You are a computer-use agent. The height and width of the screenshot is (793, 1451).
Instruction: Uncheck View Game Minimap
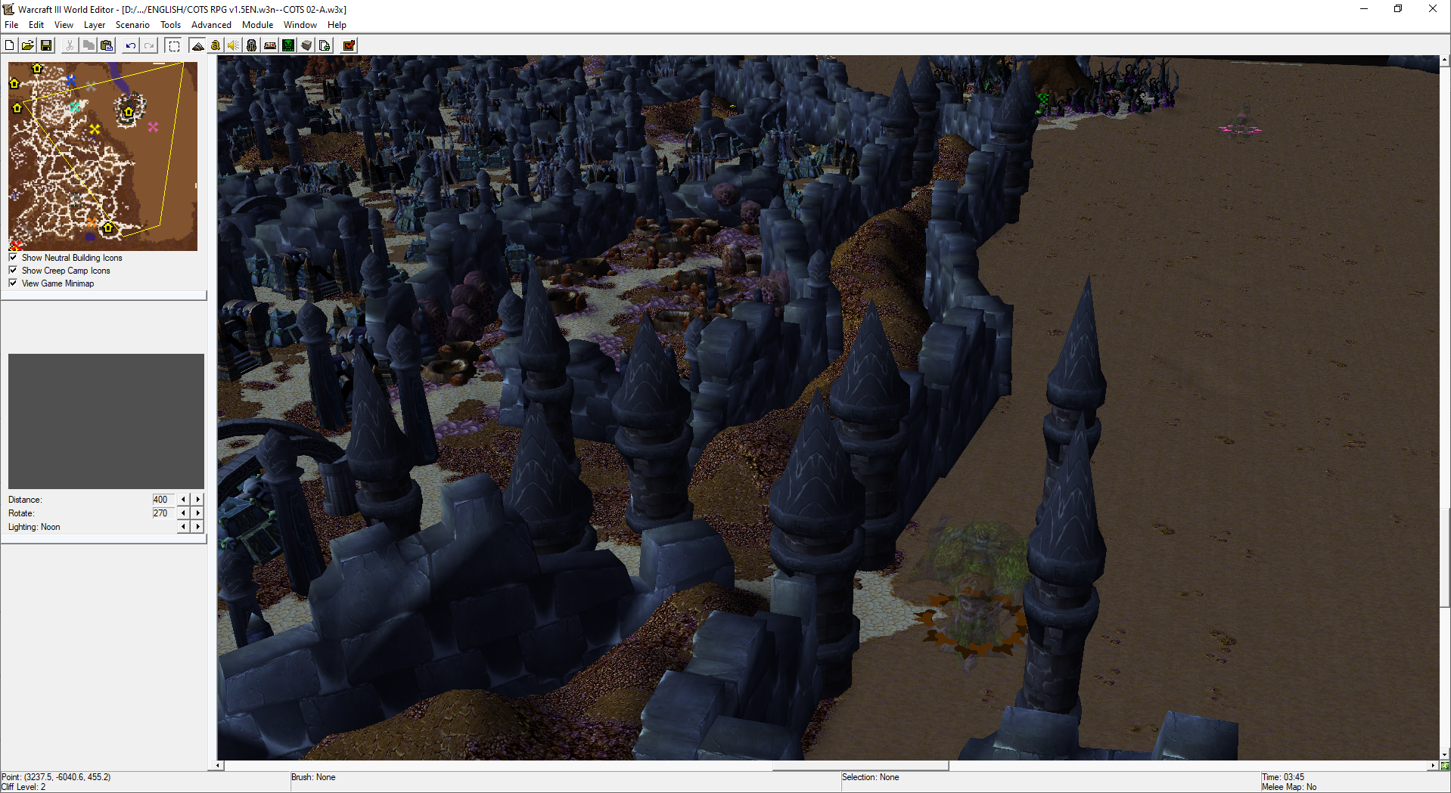point(13,283)
